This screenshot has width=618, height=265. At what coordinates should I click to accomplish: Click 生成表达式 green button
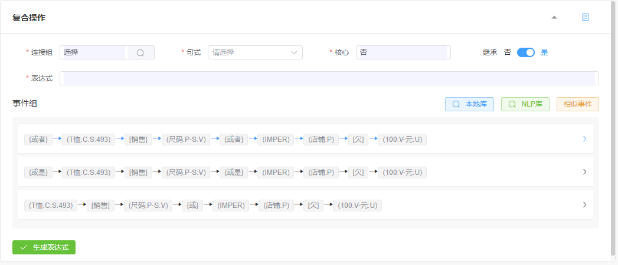pos(44,247)
